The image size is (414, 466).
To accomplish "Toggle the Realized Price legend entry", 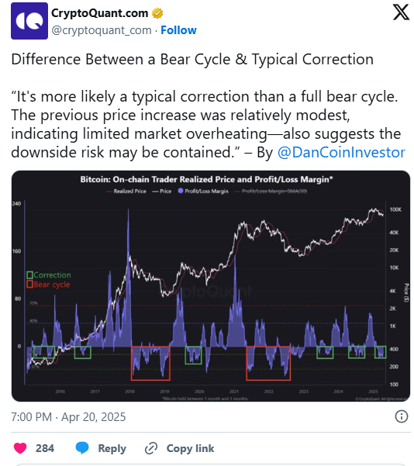I will 126,191.
